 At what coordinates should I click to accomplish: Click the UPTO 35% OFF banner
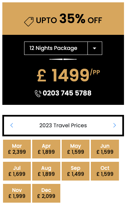(x=63, y=18)
